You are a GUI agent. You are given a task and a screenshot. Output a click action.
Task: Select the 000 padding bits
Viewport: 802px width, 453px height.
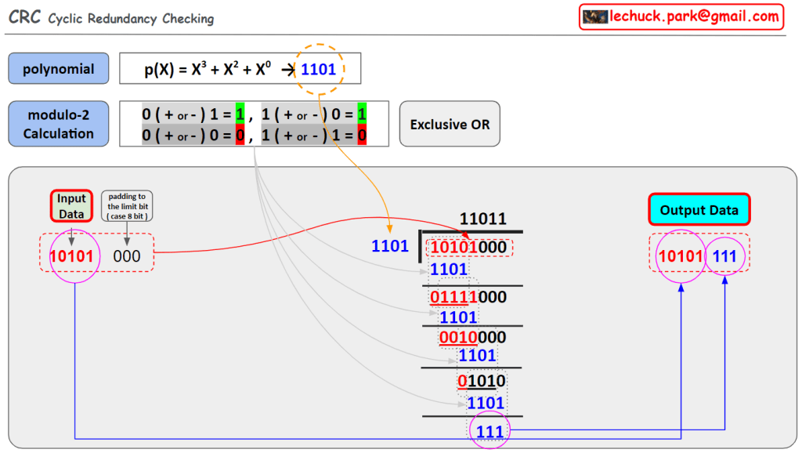[x=126, y=255]
